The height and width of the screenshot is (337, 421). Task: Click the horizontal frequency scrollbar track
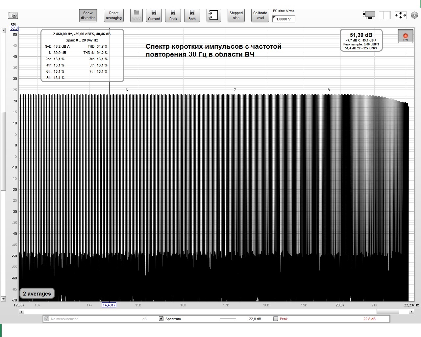click(x=216, y=312)
